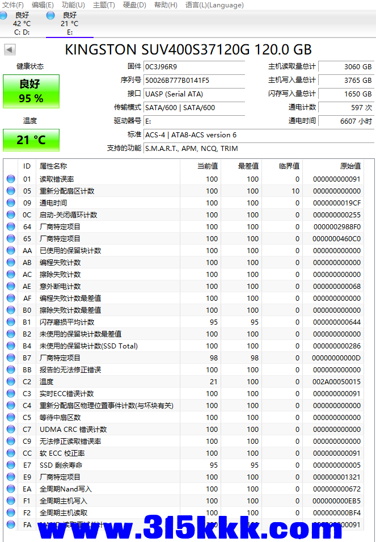Click status icon for row AE 意外断电计数
Viewport: 376px width, 542px height.
tap(11, 286)
